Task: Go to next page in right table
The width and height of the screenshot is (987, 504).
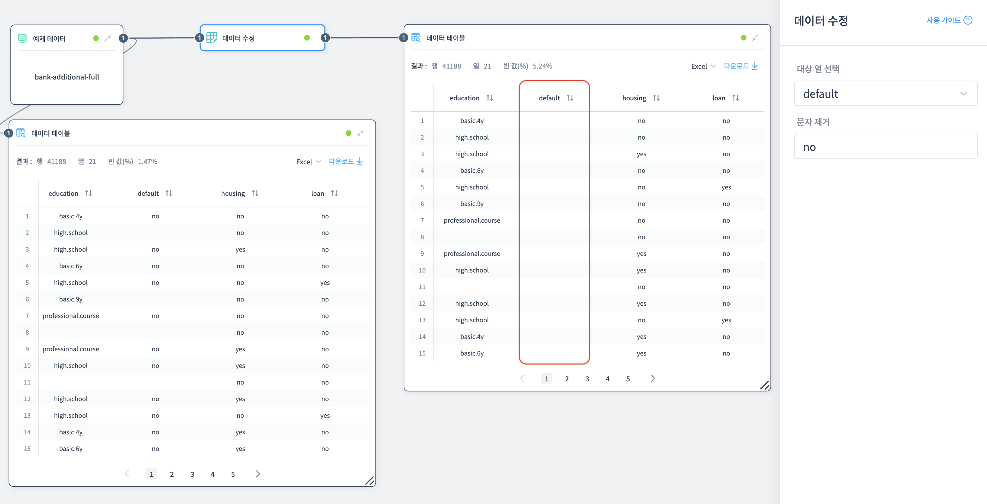Action: tap(653, 379)
